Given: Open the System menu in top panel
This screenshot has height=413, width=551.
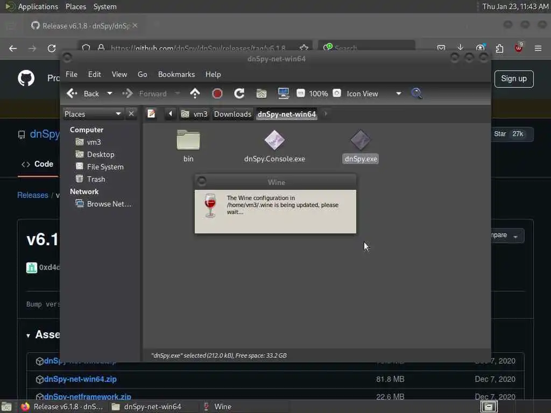Looking at the screenshot, I should point(105,6).
